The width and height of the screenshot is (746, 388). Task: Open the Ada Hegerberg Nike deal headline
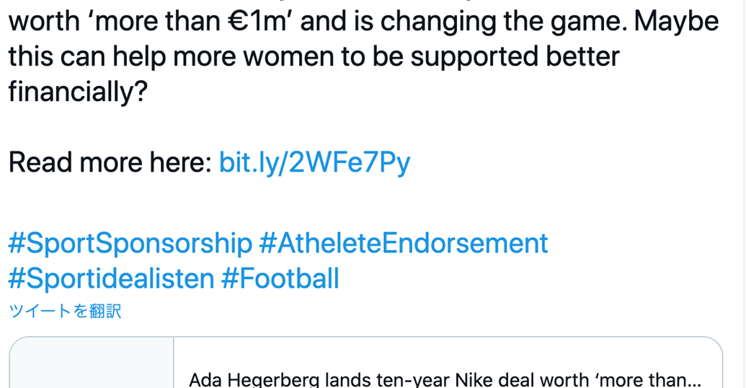445,379
